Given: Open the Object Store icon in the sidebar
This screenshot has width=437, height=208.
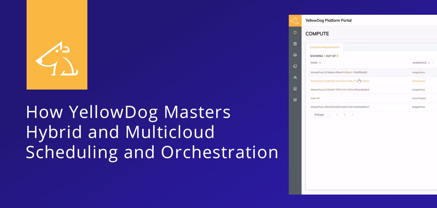Looking at the screenshot, I should tap(295, 55).
